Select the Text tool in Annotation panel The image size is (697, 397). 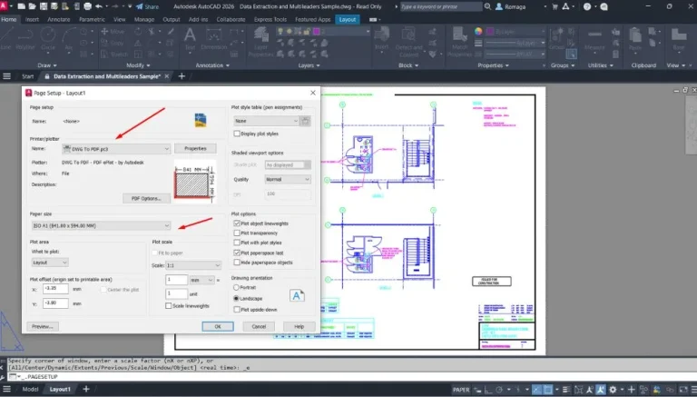point(190,39)
